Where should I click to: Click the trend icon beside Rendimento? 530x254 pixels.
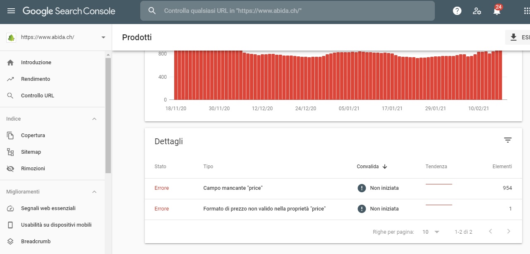11,79
